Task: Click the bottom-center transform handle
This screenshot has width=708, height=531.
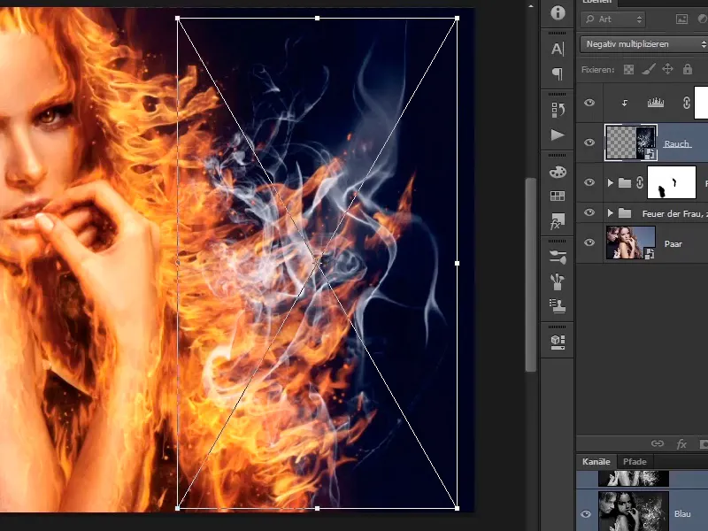Action: (x=317, y=508)
